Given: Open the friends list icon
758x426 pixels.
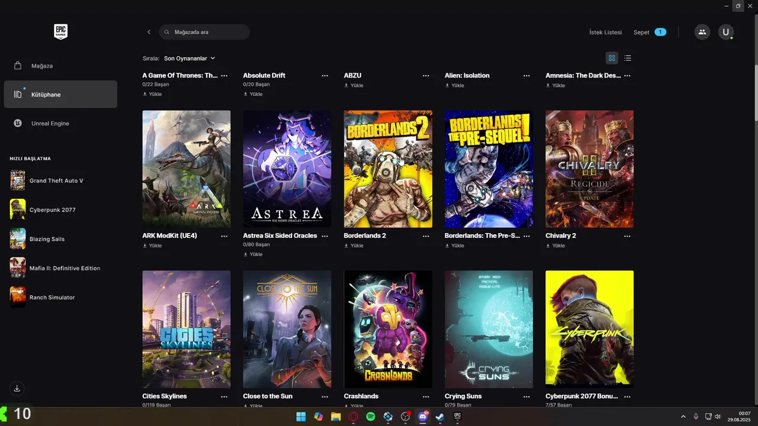Looking at the screenshot, I should point(702,32).
